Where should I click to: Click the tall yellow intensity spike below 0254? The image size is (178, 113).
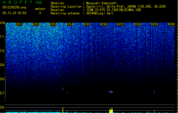(63, 110)
